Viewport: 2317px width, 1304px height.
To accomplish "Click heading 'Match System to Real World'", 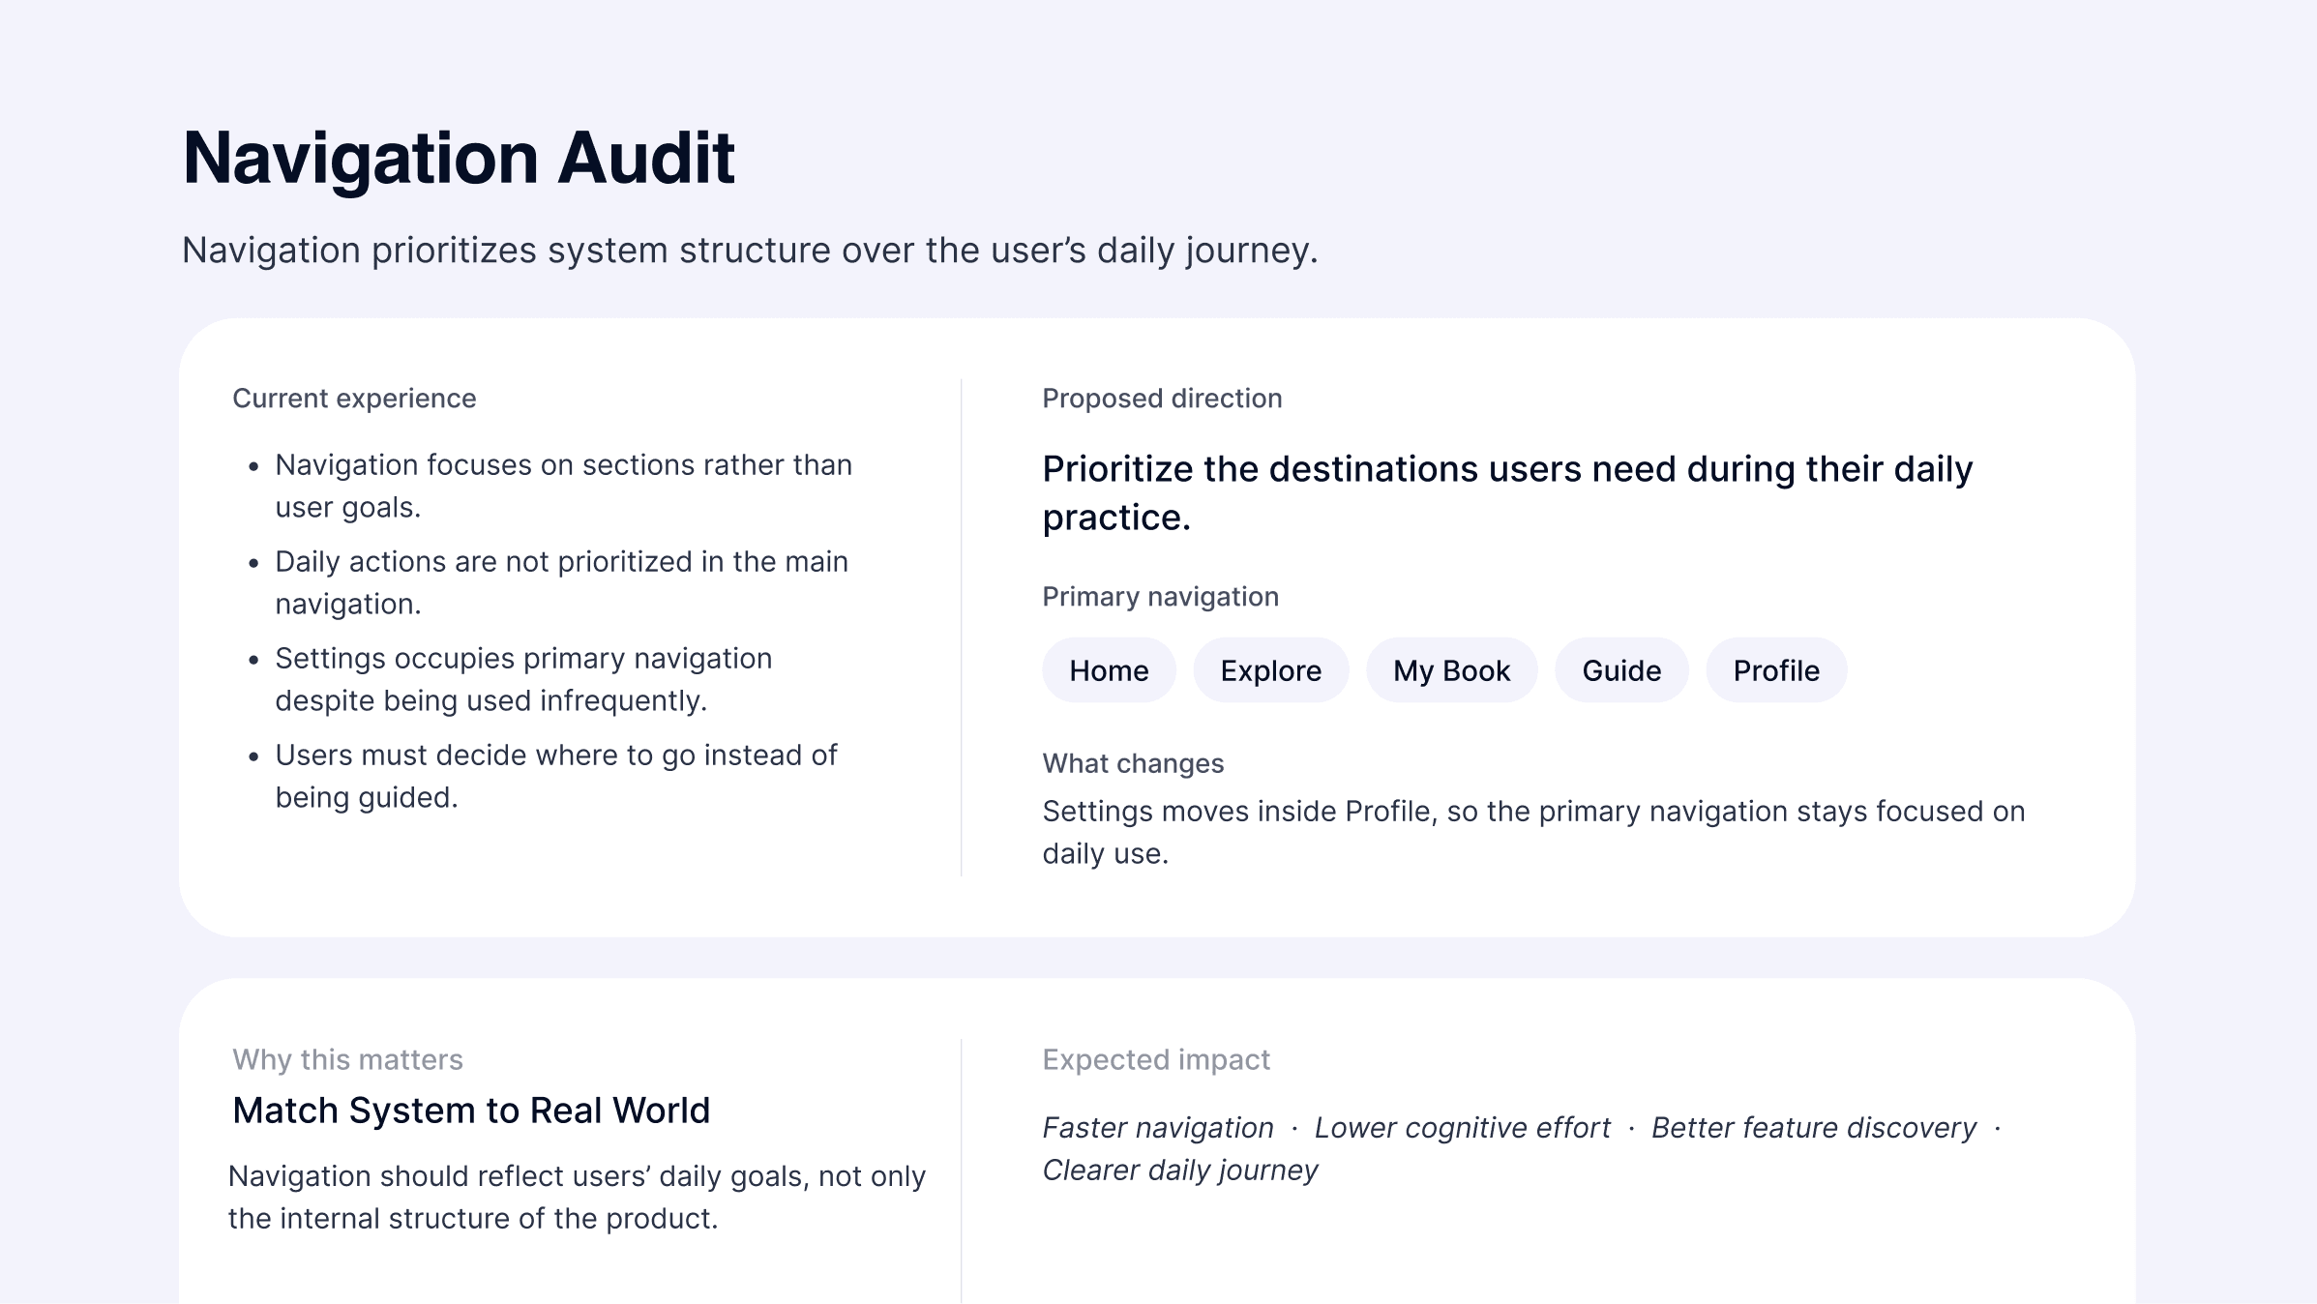I will pos(471,1111).
